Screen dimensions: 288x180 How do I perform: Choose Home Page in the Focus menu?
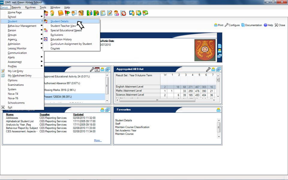[x=22, y=12]
